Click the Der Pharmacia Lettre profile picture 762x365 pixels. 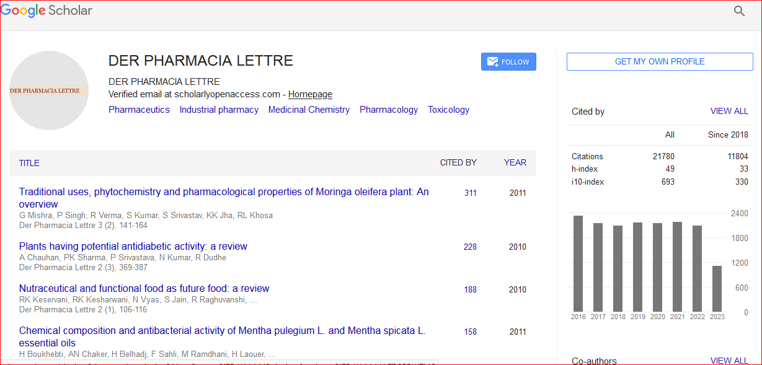[x=49, y=90]
